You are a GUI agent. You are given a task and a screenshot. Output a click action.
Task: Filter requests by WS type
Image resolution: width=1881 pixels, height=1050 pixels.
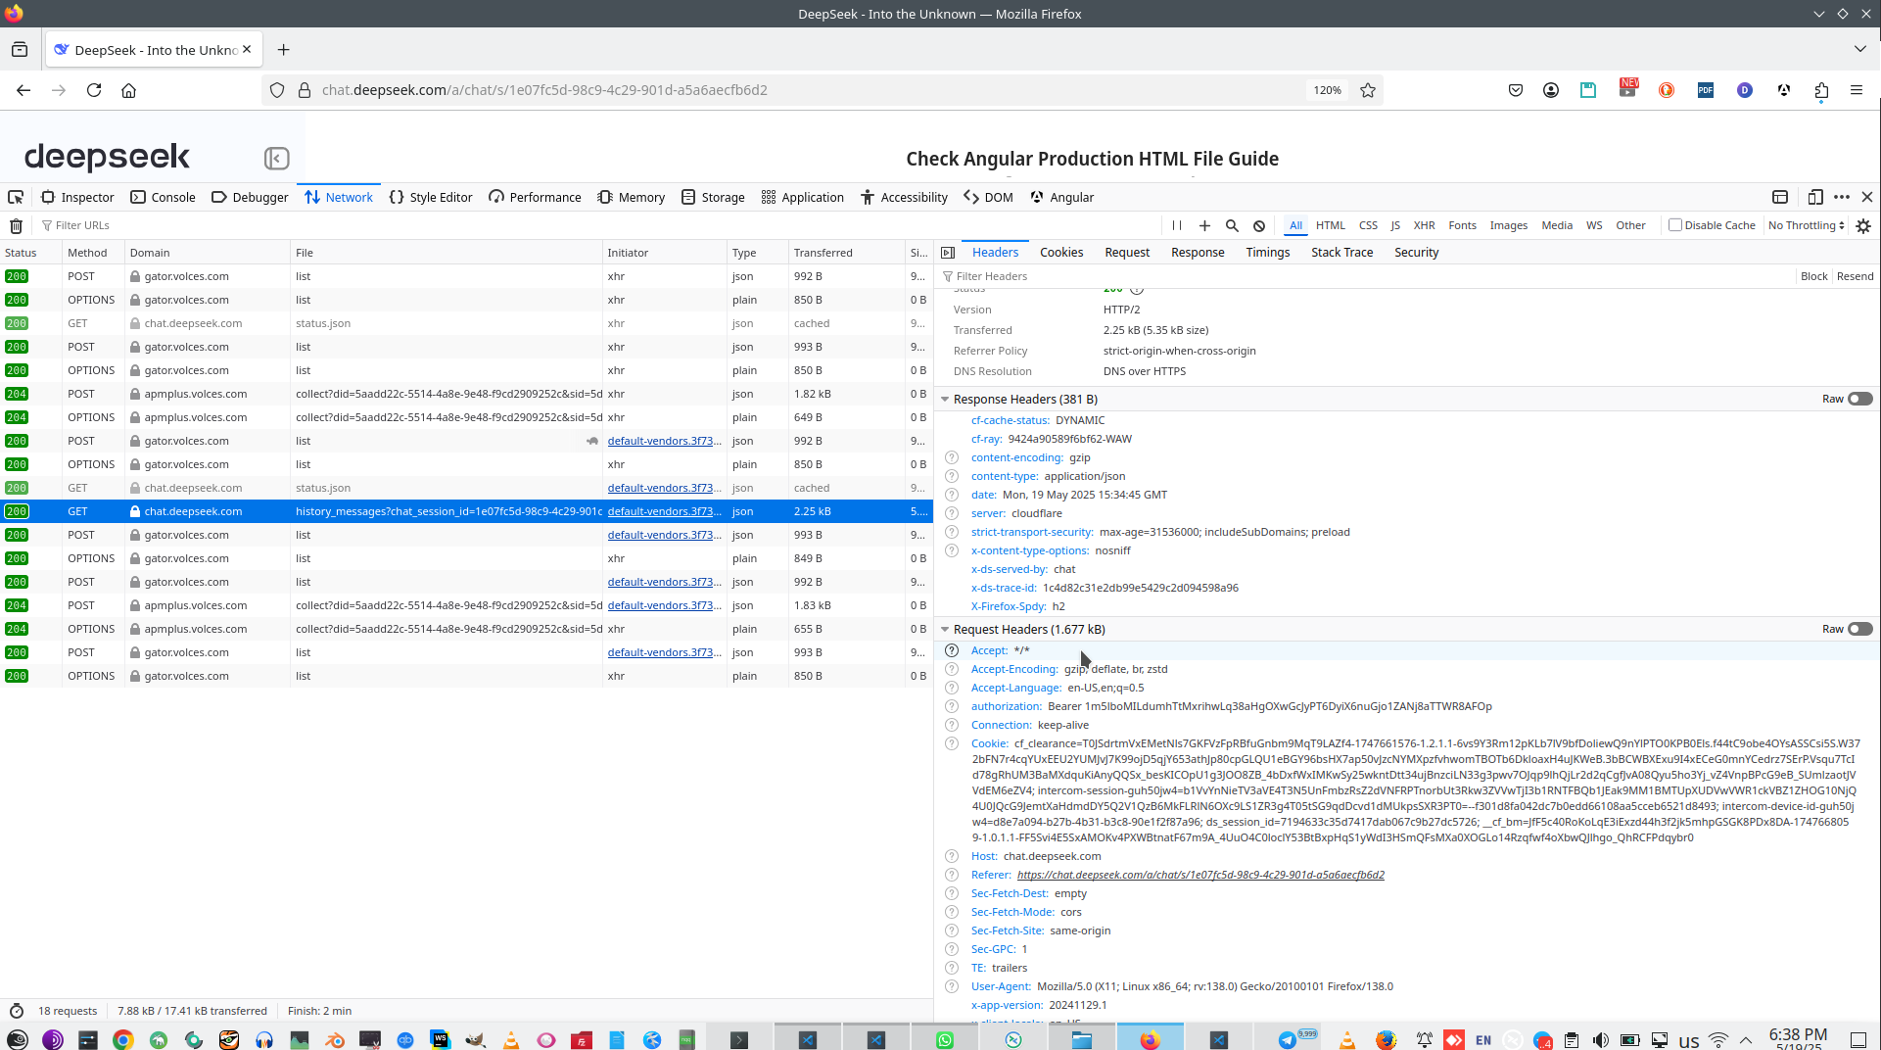coord(1594,225)
